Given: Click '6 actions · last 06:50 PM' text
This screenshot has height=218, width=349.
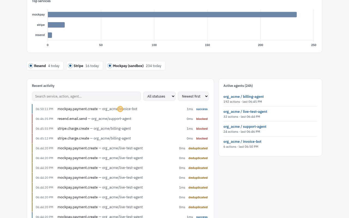Looking at the screenshot, I should 241,147.
